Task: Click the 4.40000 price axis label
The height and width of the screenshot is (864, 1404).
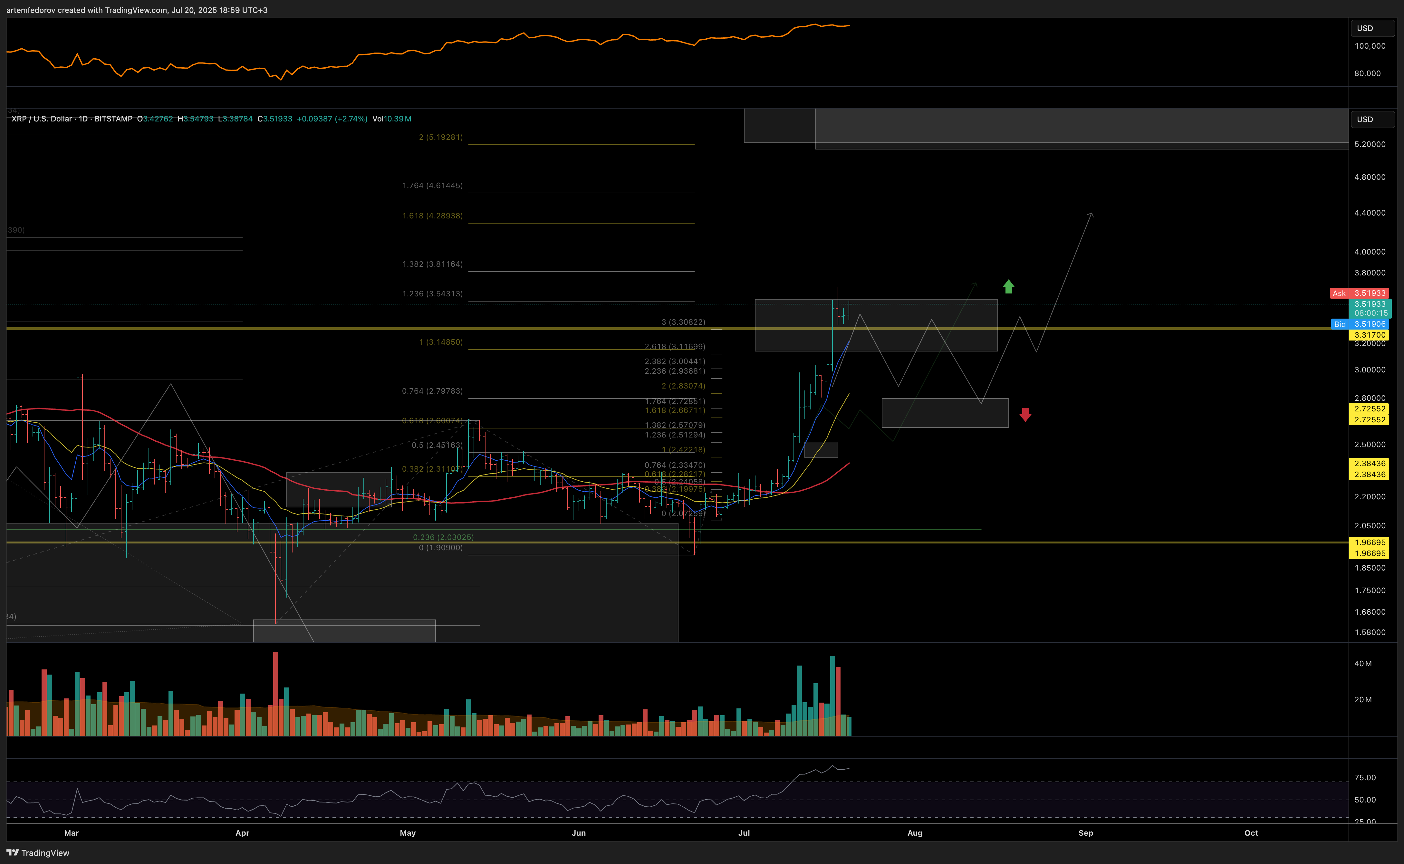Action: (1370, 213)
